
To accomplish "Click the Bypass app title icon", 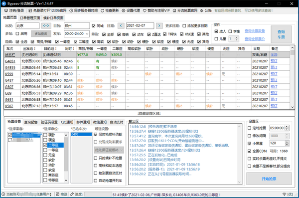I will [3, 3].
